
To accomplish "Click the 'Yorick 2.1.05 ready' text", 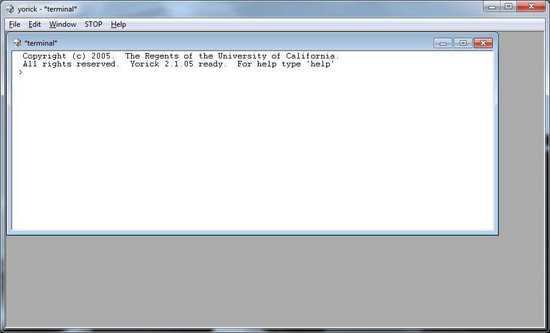I will click(x=177, y=64).
